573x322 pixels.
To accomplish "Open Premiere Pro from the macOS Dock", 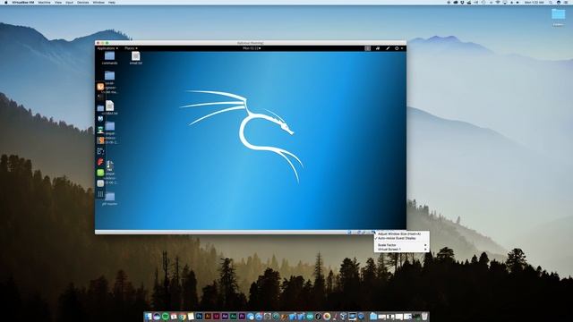I will click(242, 316).
